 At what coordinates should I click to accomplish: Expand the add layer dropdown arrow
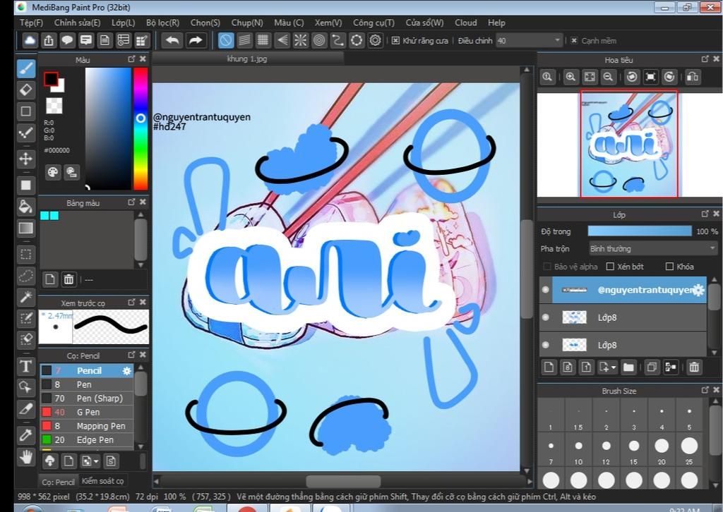tap(614, 367)
